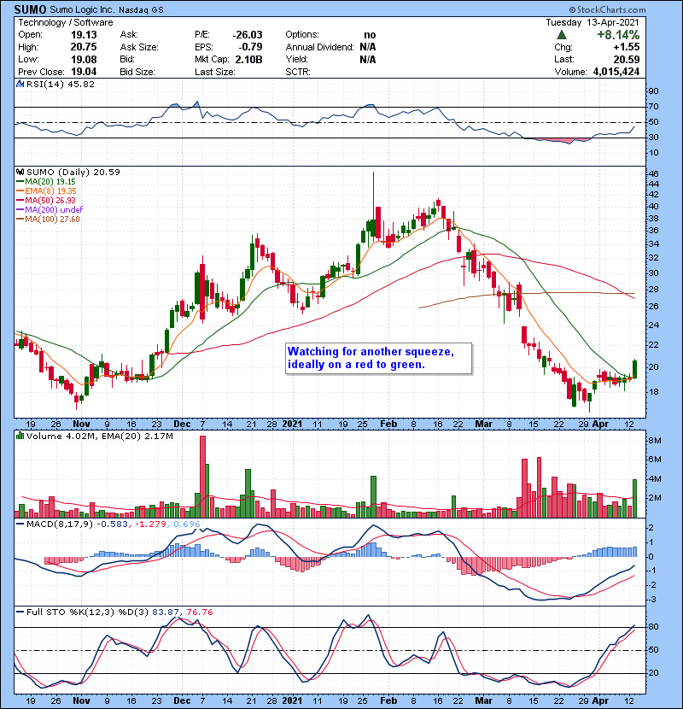Image resolution: width=683 pixels, height=709 pixels.
Task: Click the 'Watching for another squeeze' annotation box
Action: point(379,359)
